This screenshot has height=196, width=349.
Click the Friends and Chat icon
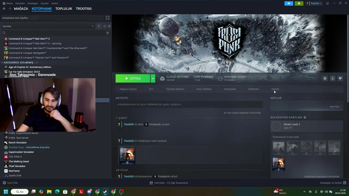click(344, 183)
